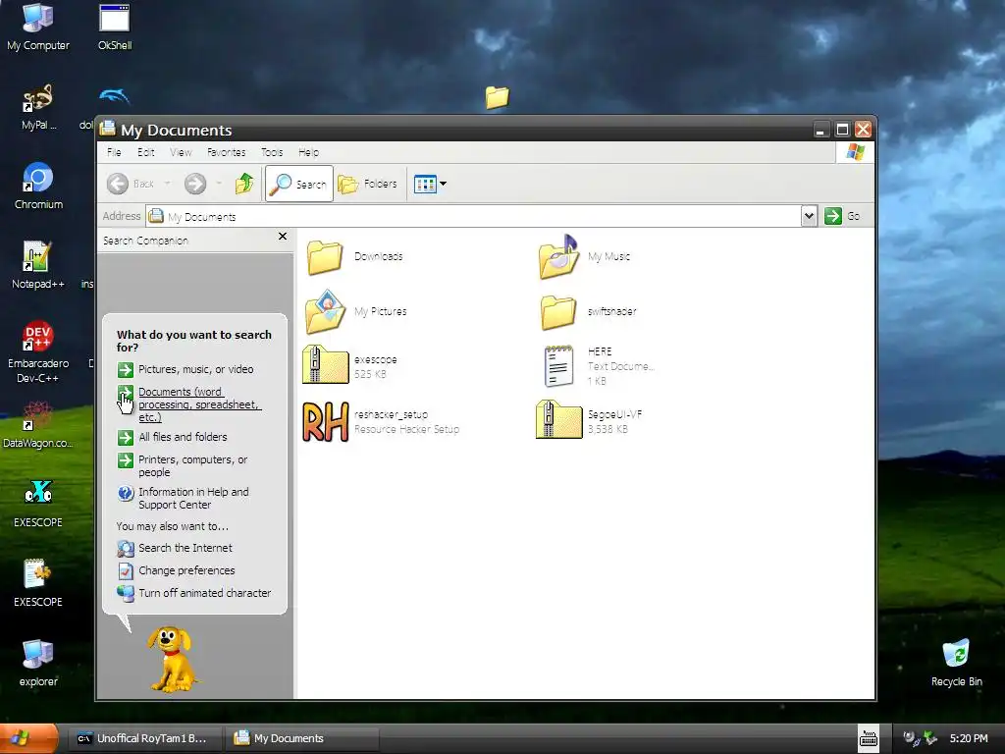Select the SegoeUI-VF zip archive icon
The image size is (1005, 754).
pyautogui.click(x=558, y=420)
